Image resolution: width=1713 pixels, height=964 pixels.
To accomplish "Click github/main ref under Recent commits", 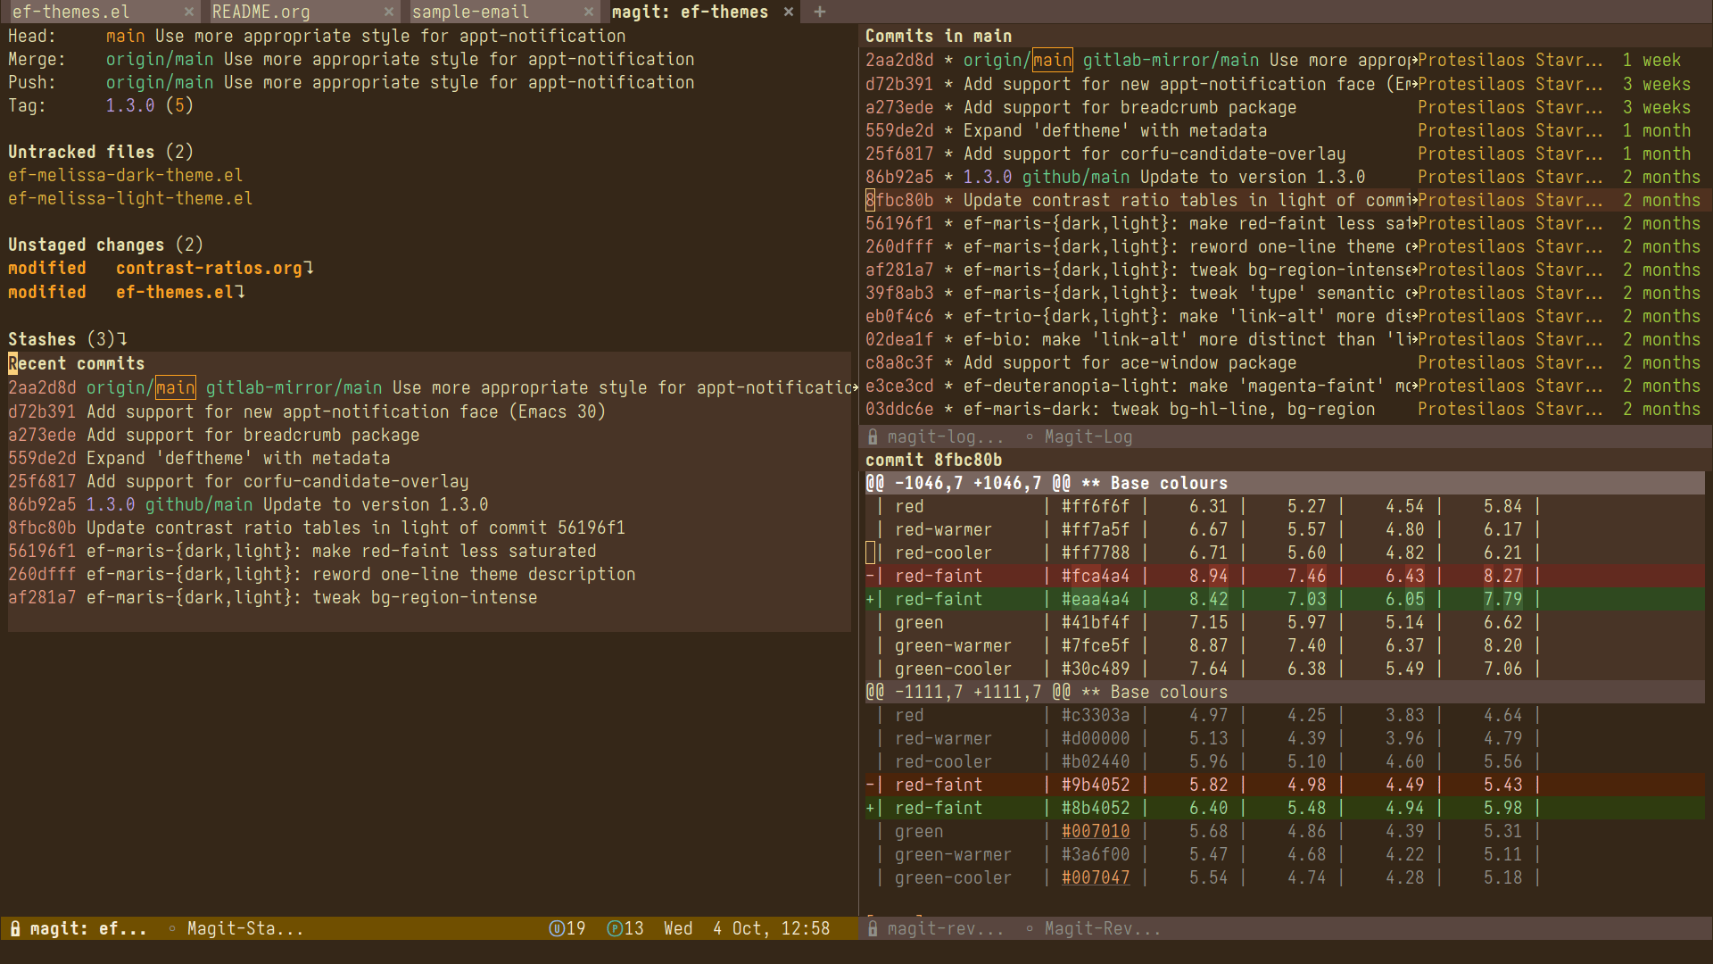I will pyautogui.click(x=199, y=504).
